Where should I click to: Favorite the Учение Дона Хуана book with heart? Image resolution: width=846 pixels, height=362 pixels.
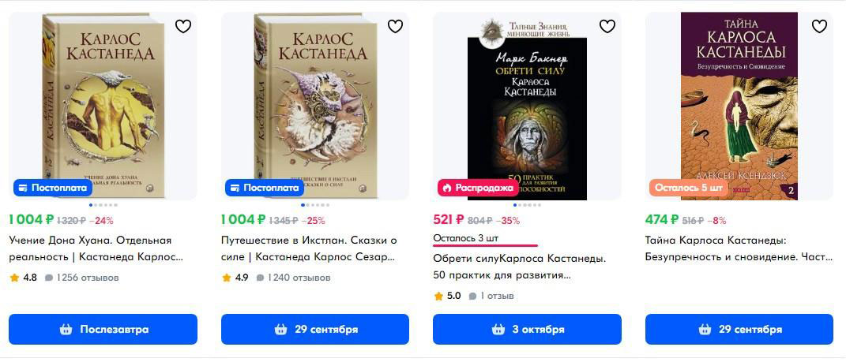coord(183,26)
